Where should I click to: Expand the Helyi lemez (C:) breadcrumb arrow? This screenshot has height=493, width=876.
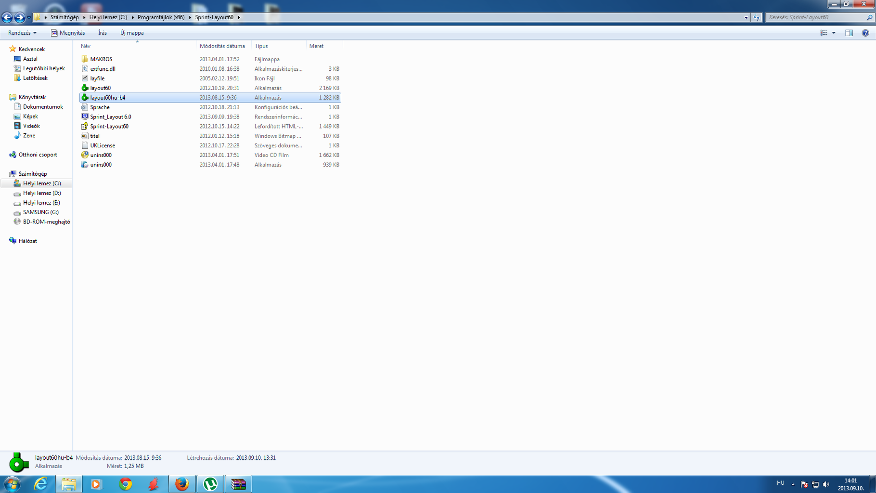coord(132,17)
